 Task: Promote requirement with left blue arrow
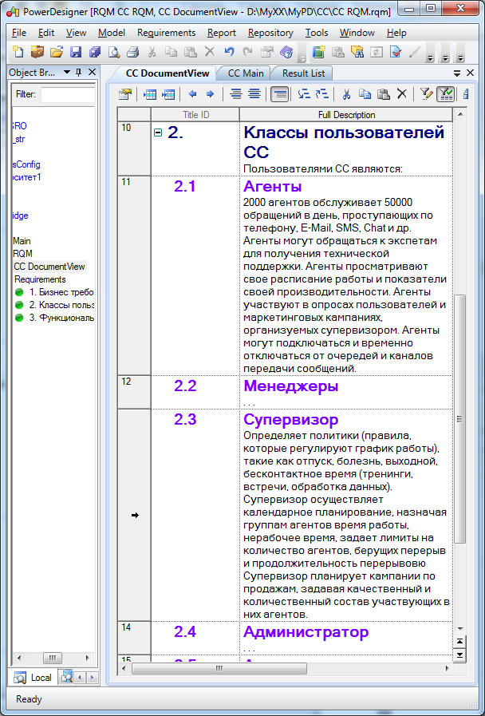click(x=192, y=94)
